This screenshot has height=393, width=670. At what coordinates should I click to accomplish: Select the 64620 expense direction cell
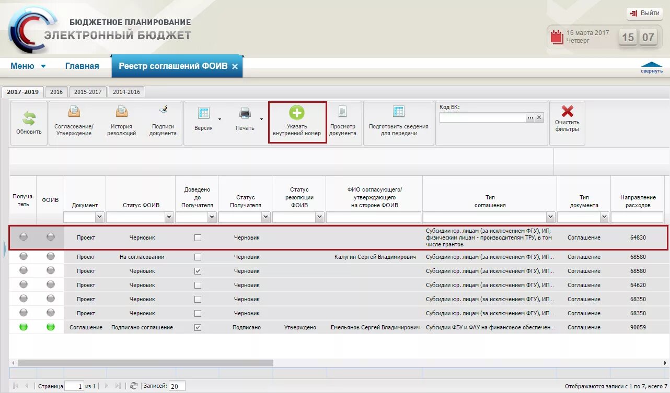click(638, 285)
